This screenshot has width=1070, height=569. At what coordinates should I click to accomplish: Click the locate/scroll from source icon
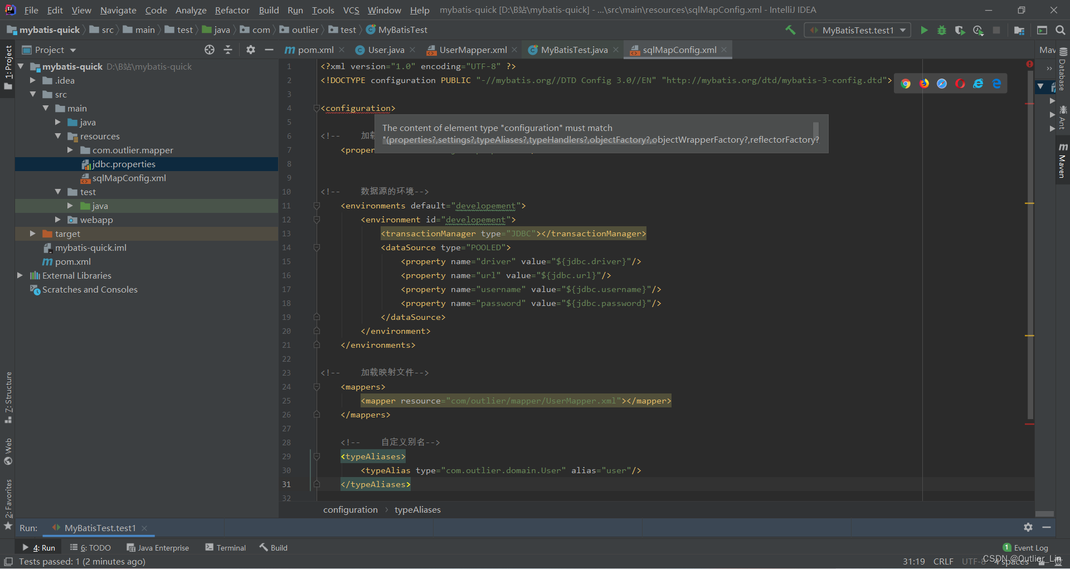point(210,50)
